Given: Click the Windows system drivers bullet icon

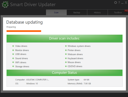Looking at the screenshot, I should click(x=66, y=46).
